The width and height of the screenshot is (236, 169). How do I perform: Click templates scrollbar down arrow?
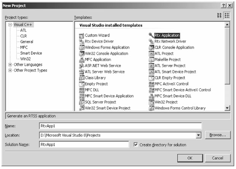point(227,108)
